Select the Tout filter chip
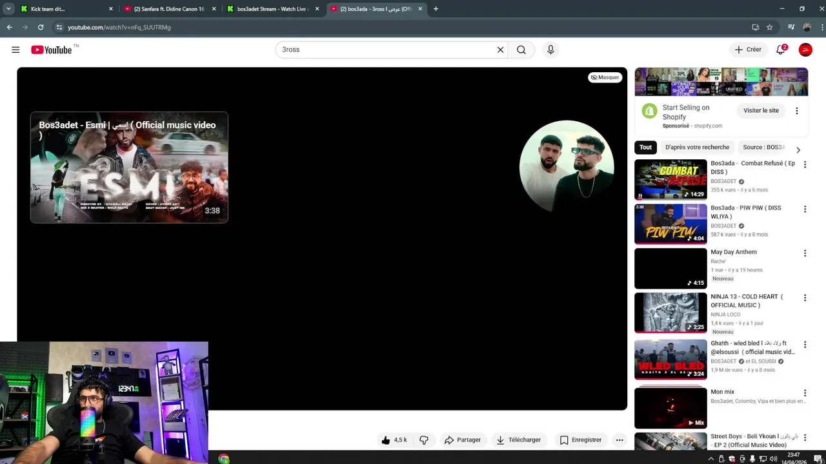Image resolution: width=826 pixels, height=464 pixels. pyautogui.click(x=645, y=148)
